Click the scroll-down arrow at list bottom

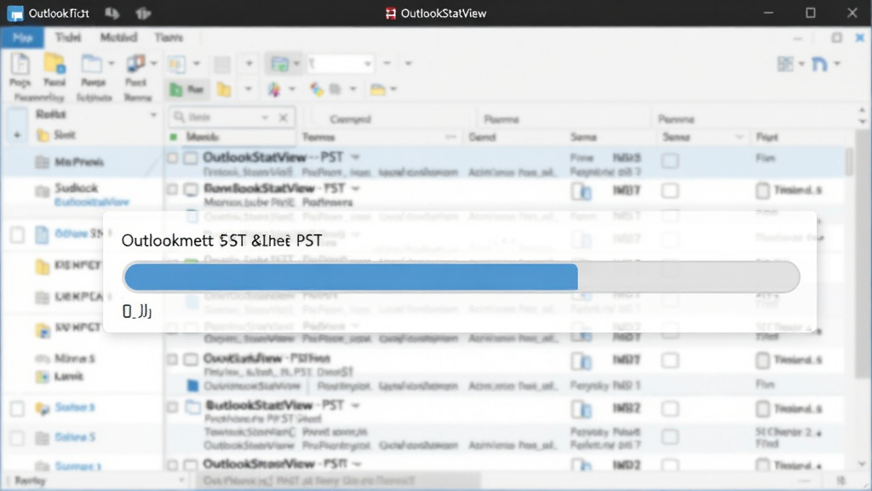point(862,463)
